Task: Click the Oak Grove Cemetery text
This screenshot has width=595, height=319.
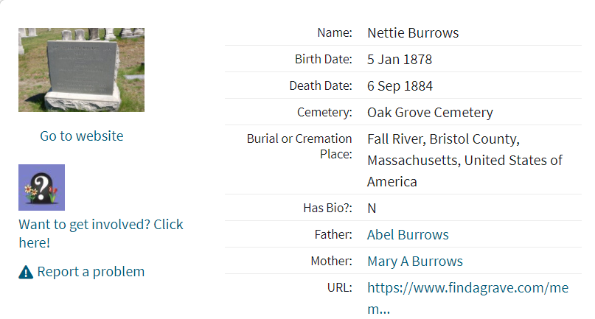Action: point(430,113)
